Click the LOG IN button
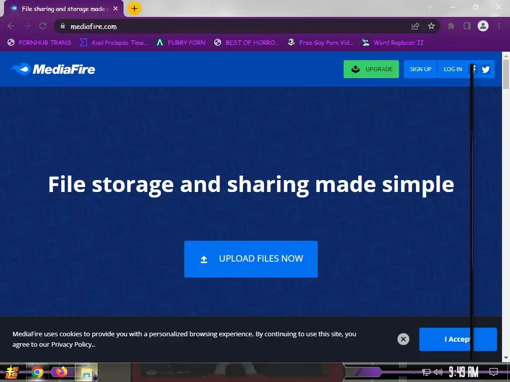This screenshot has height=382, width=510. click(x=453, y=69)
